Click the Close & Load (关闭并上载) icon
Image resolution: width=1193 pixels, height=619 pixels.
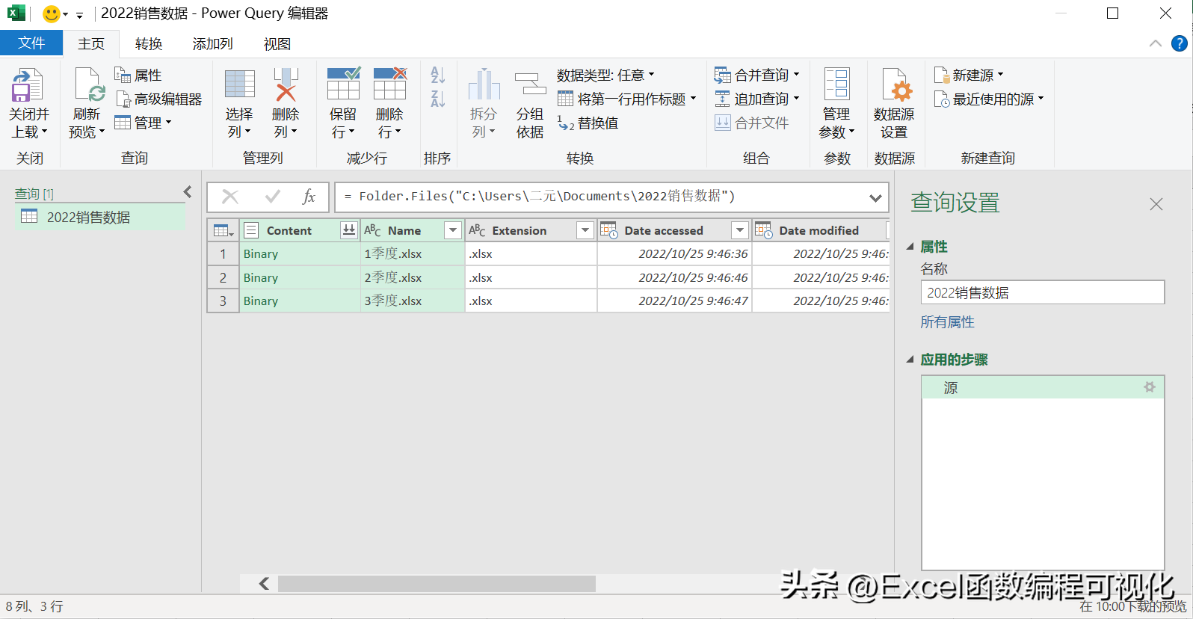pyautogui.click(x=27, y=84)
